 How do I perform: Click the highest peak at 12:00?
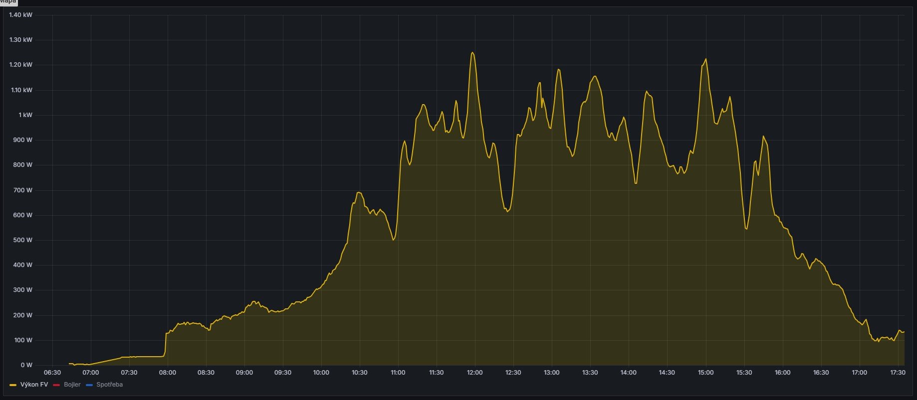(472, 52)
